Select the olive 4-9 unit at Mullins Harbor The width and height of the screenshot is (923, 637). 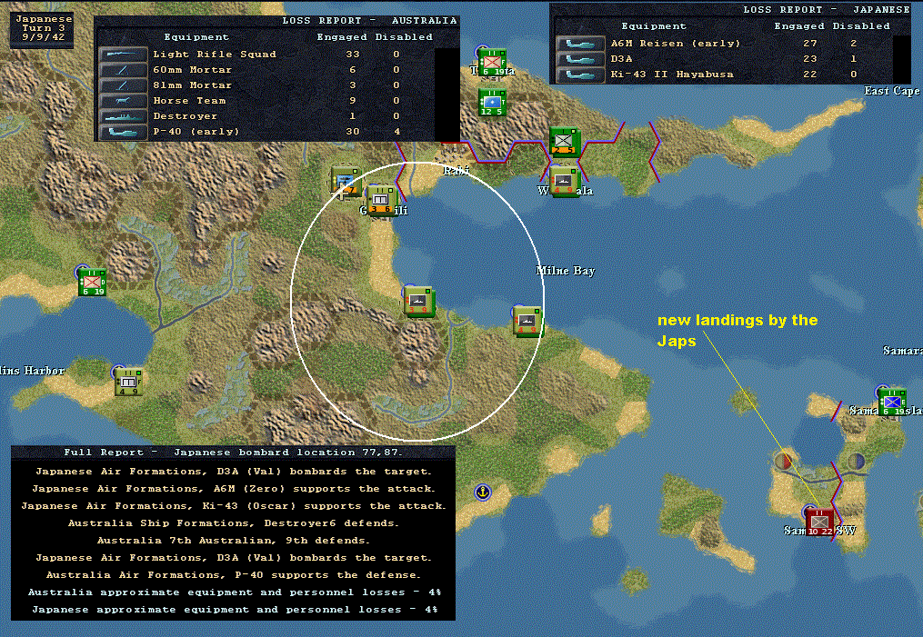pyautogui.click(x=128, y=382)
